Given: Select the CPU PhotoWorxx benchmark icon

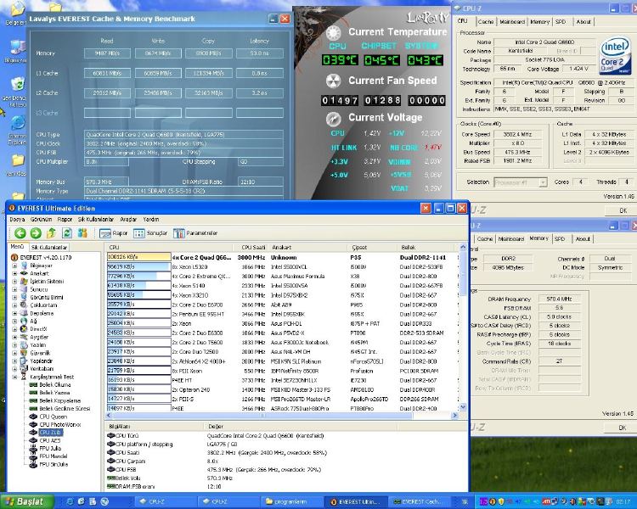Looking at the screenshot, I should click(34, 424).
